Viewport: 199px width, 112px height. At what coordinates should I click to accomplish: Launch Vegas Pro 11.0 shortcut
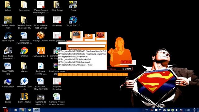click(73, 21)
